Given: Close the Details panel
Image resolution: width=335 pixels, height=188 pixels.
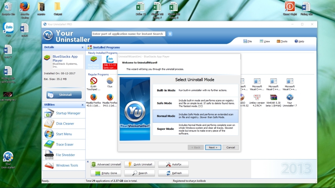Looking at the screenshot, I should pyautogui.click(x=82, y=47).
